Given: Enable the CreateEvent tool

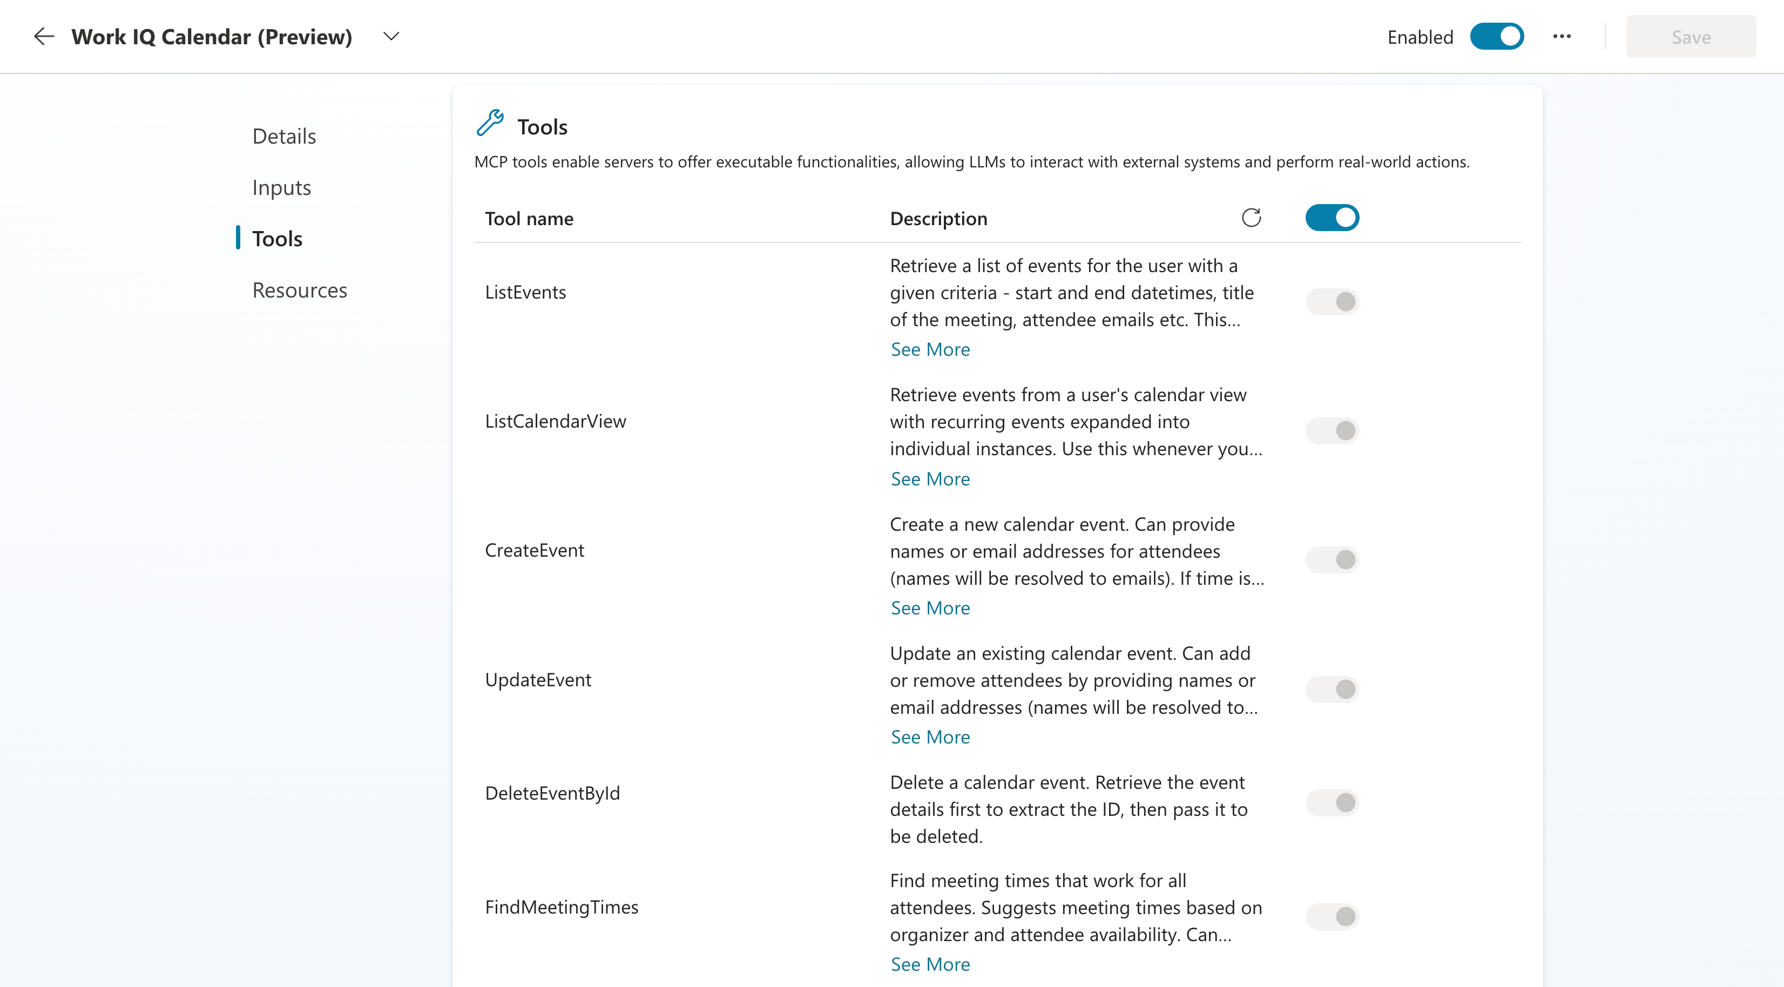Looking at the screenshot, I should pyautogui.click(x=1332, y=560).
